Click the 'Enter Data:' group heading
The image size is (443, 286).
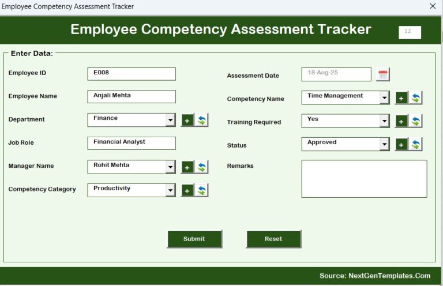tap(32, 54)
